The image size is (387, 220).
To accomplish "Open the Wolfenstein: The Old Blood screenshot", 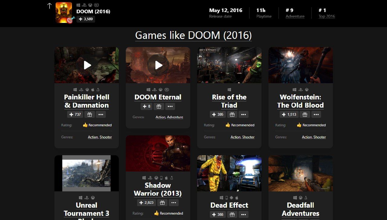I will coord(301,65).
